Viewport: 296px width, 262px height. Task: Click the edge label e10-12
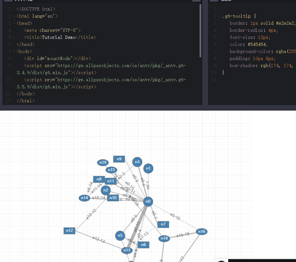coord(91,214)
